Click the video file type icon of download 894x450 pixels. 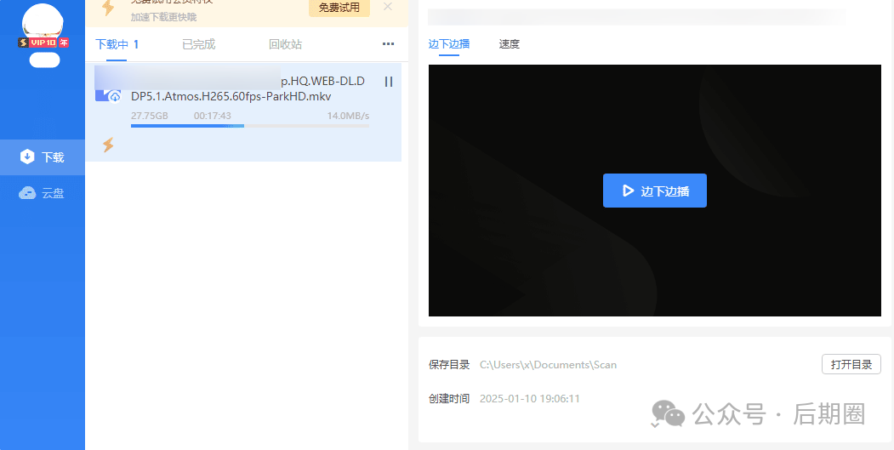(108, 94)
